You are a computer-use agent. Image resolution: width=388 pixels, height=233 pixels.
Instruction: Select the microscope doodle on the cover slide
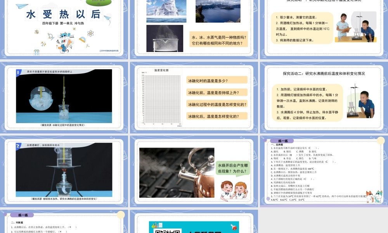pyautogui.click(x=51, y=36)
